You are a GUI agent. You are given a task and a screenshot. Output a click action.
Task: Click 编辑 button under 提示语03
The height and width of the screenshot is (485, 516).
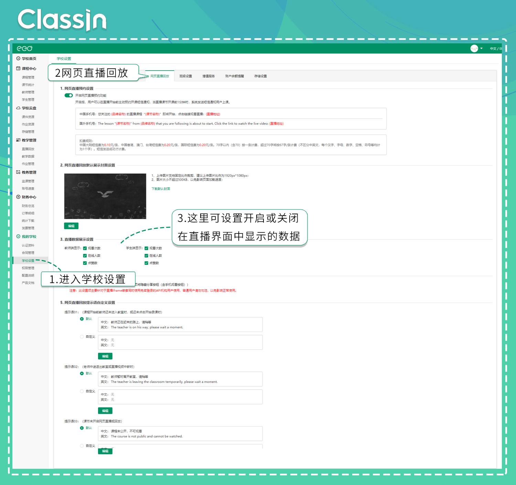105,451
